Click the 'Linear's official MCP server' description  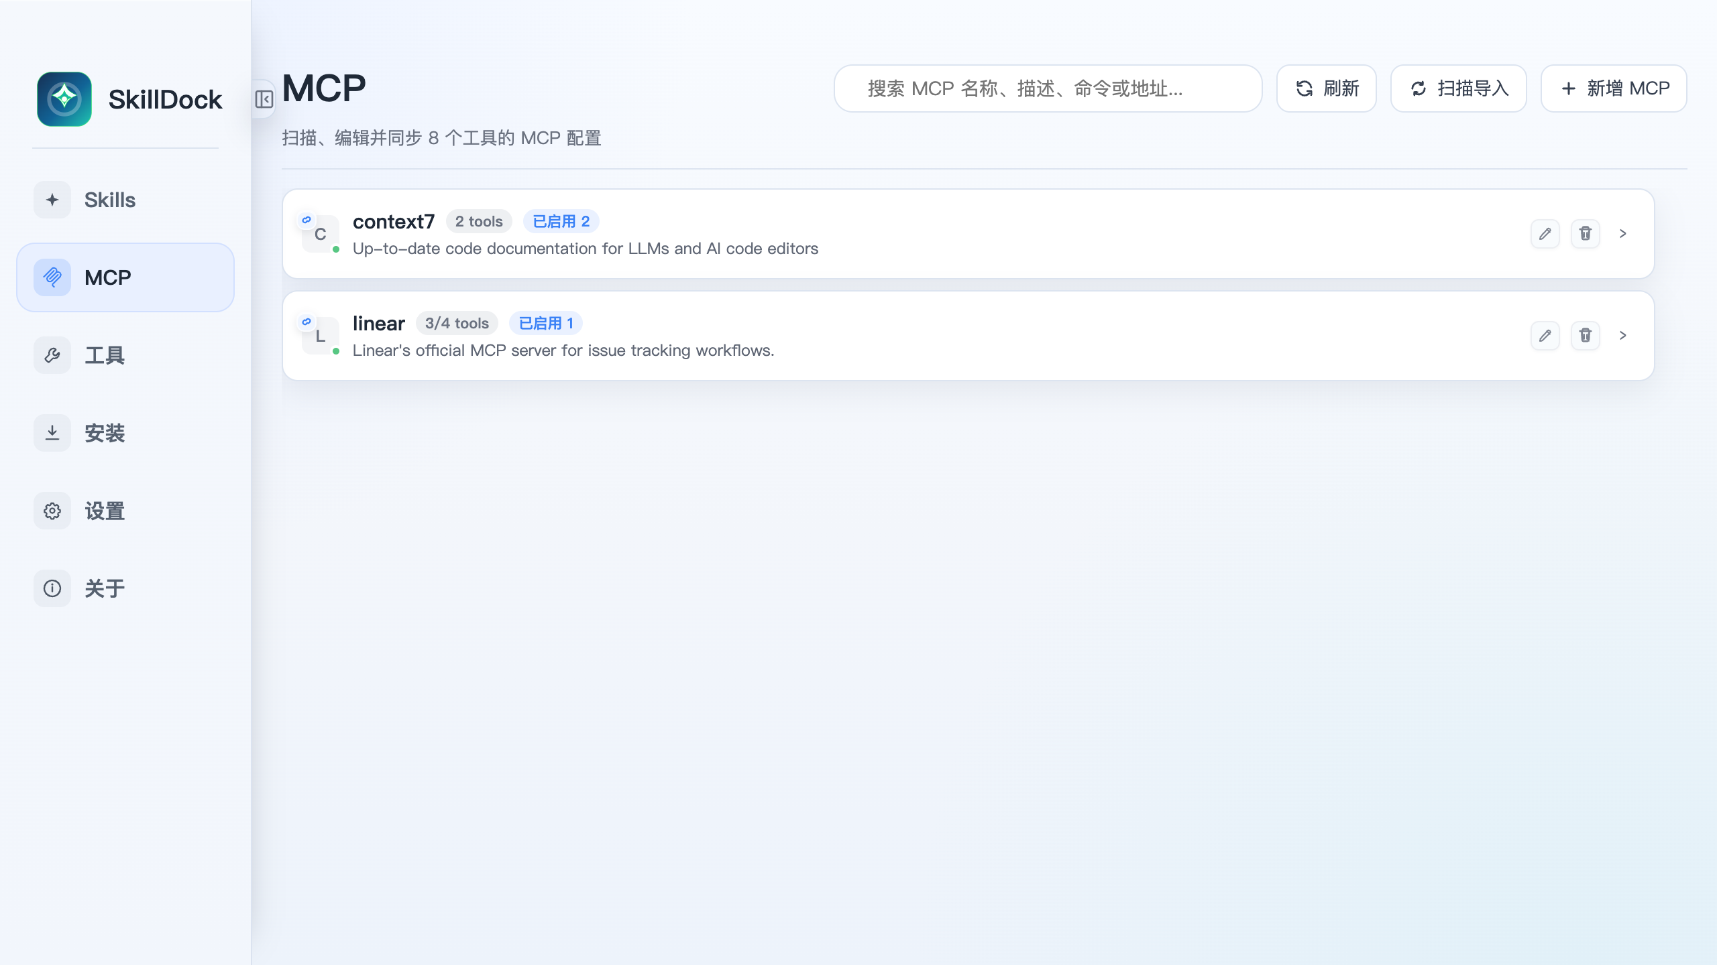pyautogui.click(x=563, y=350)
